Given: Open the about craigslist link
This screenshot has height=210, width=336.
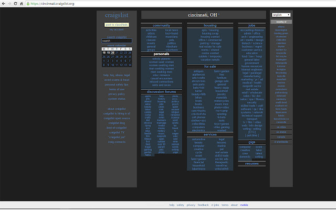Looking at the screenshot, I should [x=117, y=109].
